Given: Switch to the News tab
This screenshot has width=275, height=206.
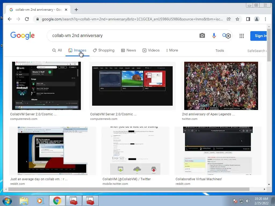Looking at the screenshot, I should pos(129,50).
